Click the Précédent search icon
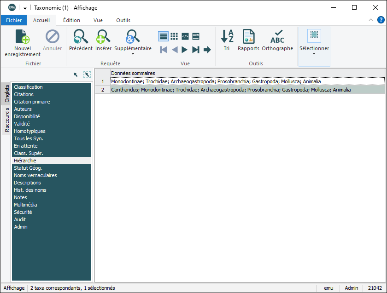This screenshot has width=387, height=293. point(81,37)
